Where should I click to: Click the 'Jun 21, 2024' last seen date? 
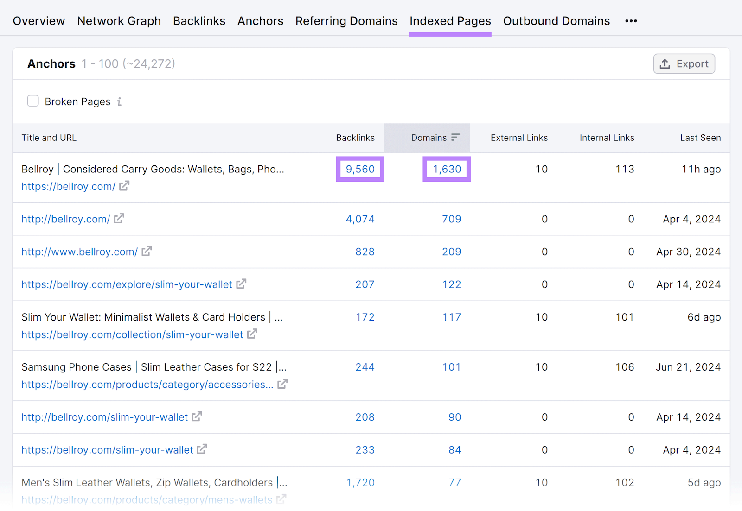[688, 367]
